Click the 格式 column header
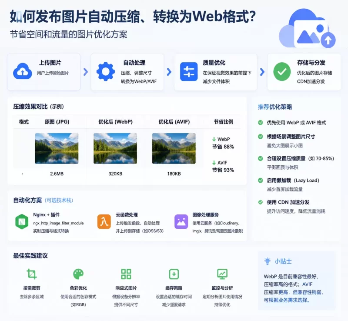The image size is (348, 321). coord(24,122)
